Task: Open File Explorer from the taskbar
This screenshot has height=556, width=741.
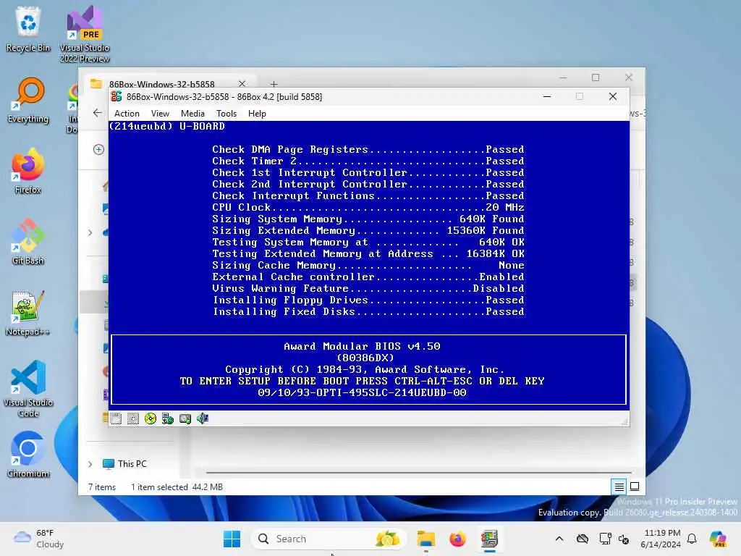Action: pyautogui.click(x=425, y=539)
